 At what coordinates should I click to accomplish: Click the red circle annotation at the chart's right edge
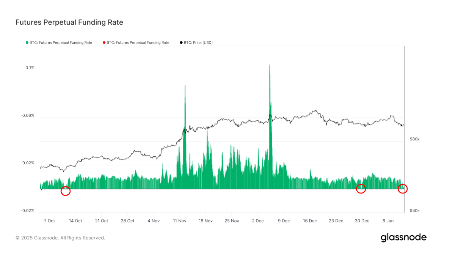403,188
